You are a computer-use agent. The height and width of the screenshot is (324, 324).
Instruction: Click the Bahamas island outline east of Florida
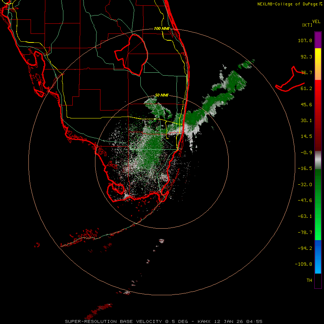(x=290, y=79)
